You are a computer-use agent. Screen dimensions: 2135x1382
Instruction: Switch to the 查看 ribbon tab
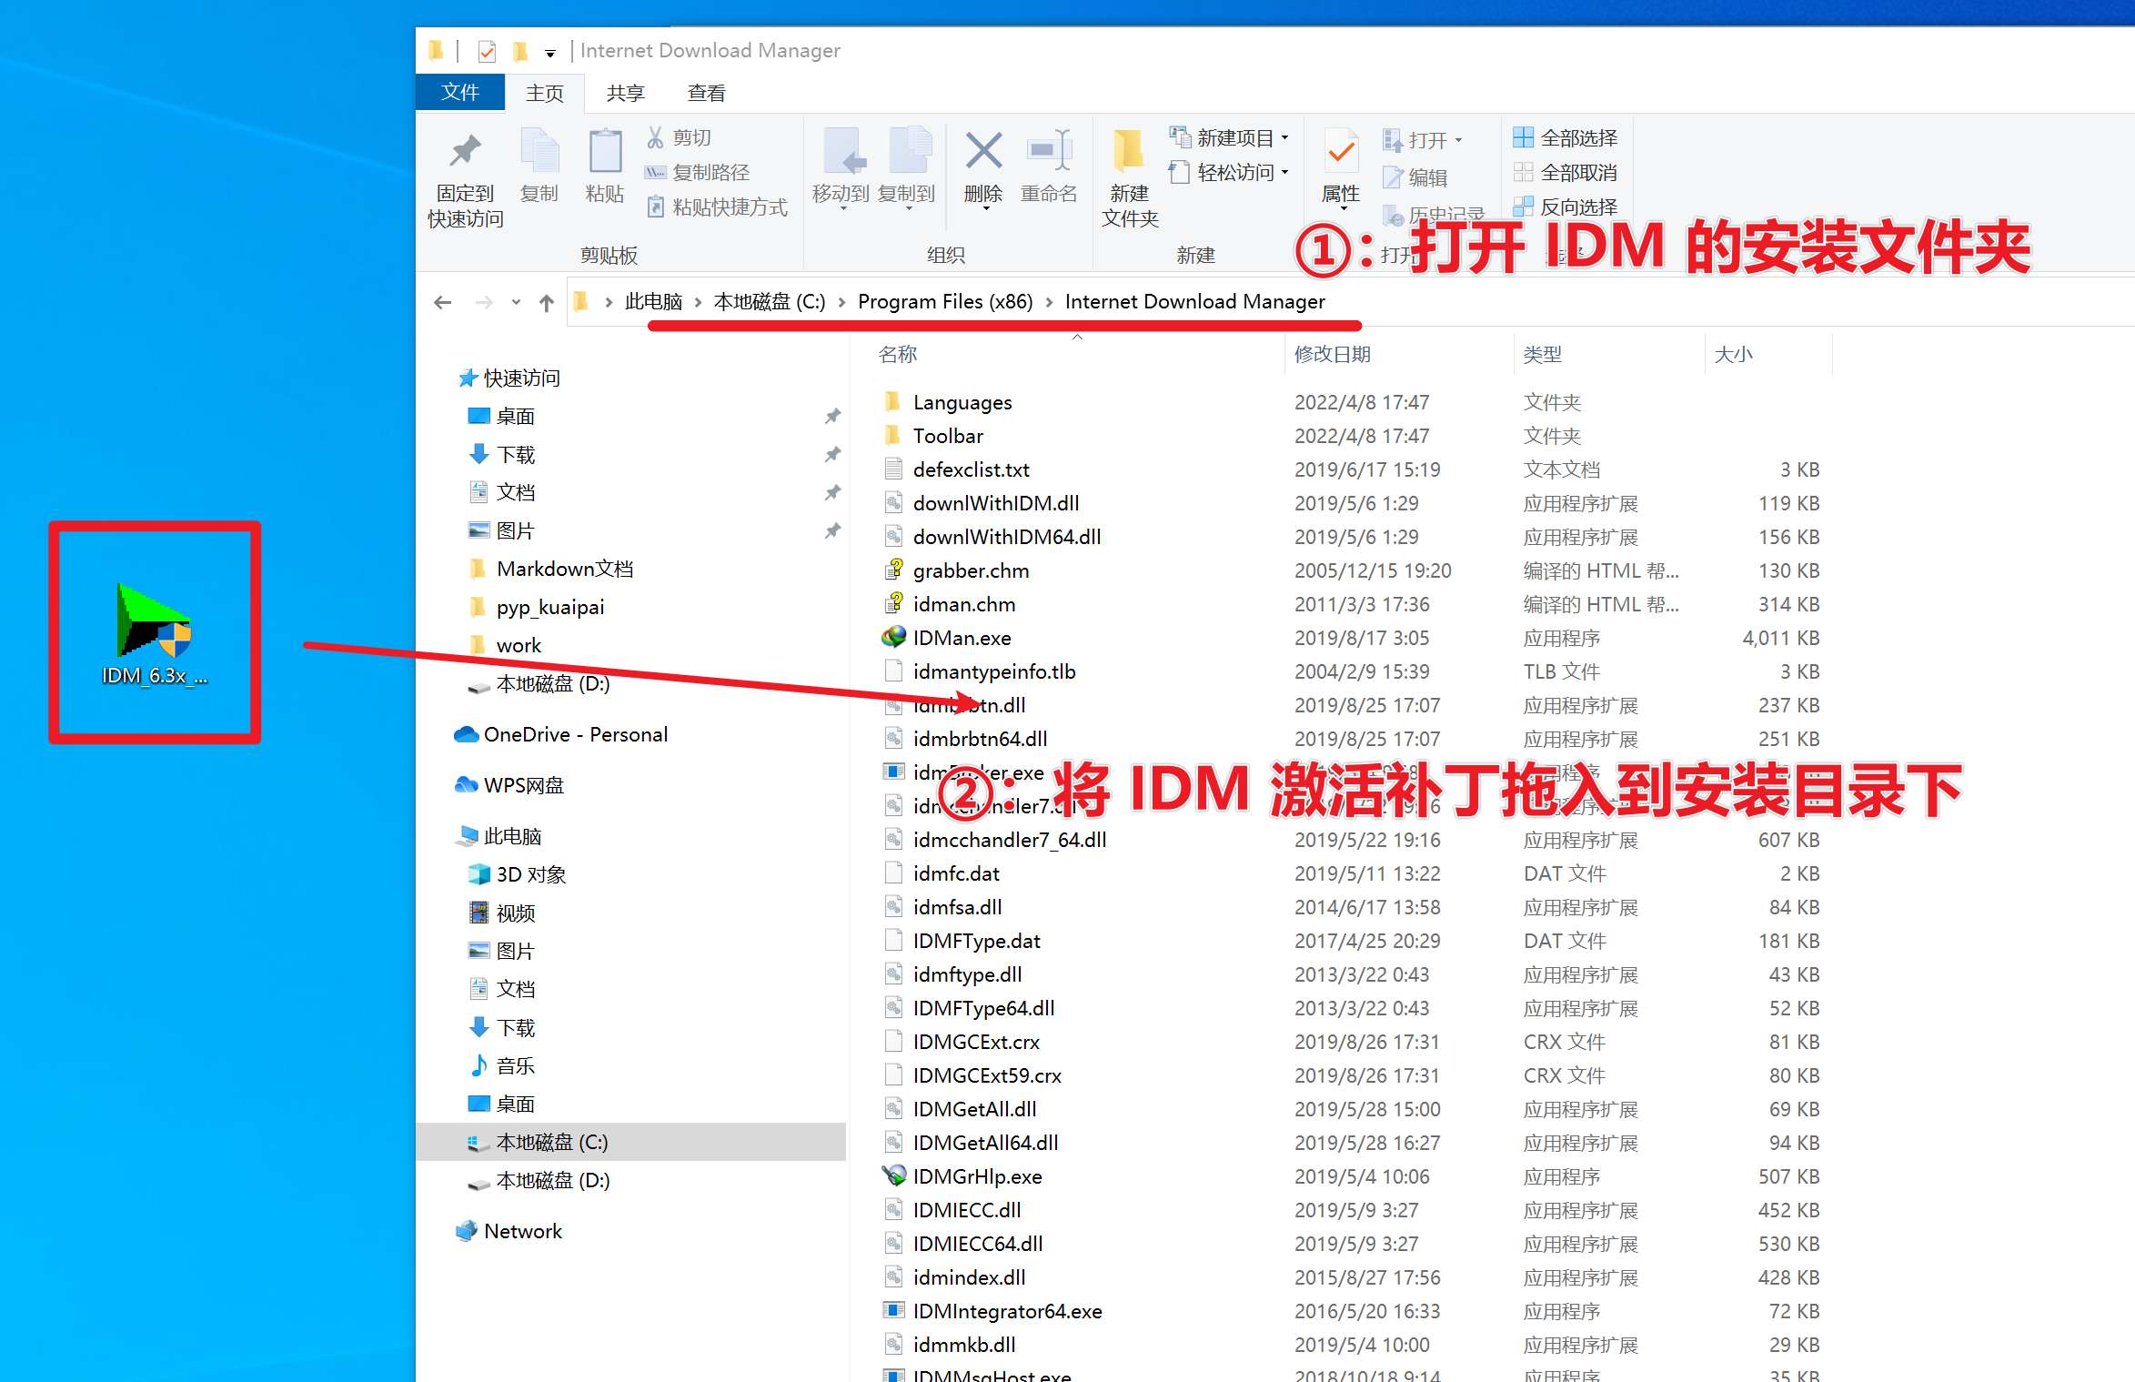[705, 92]
